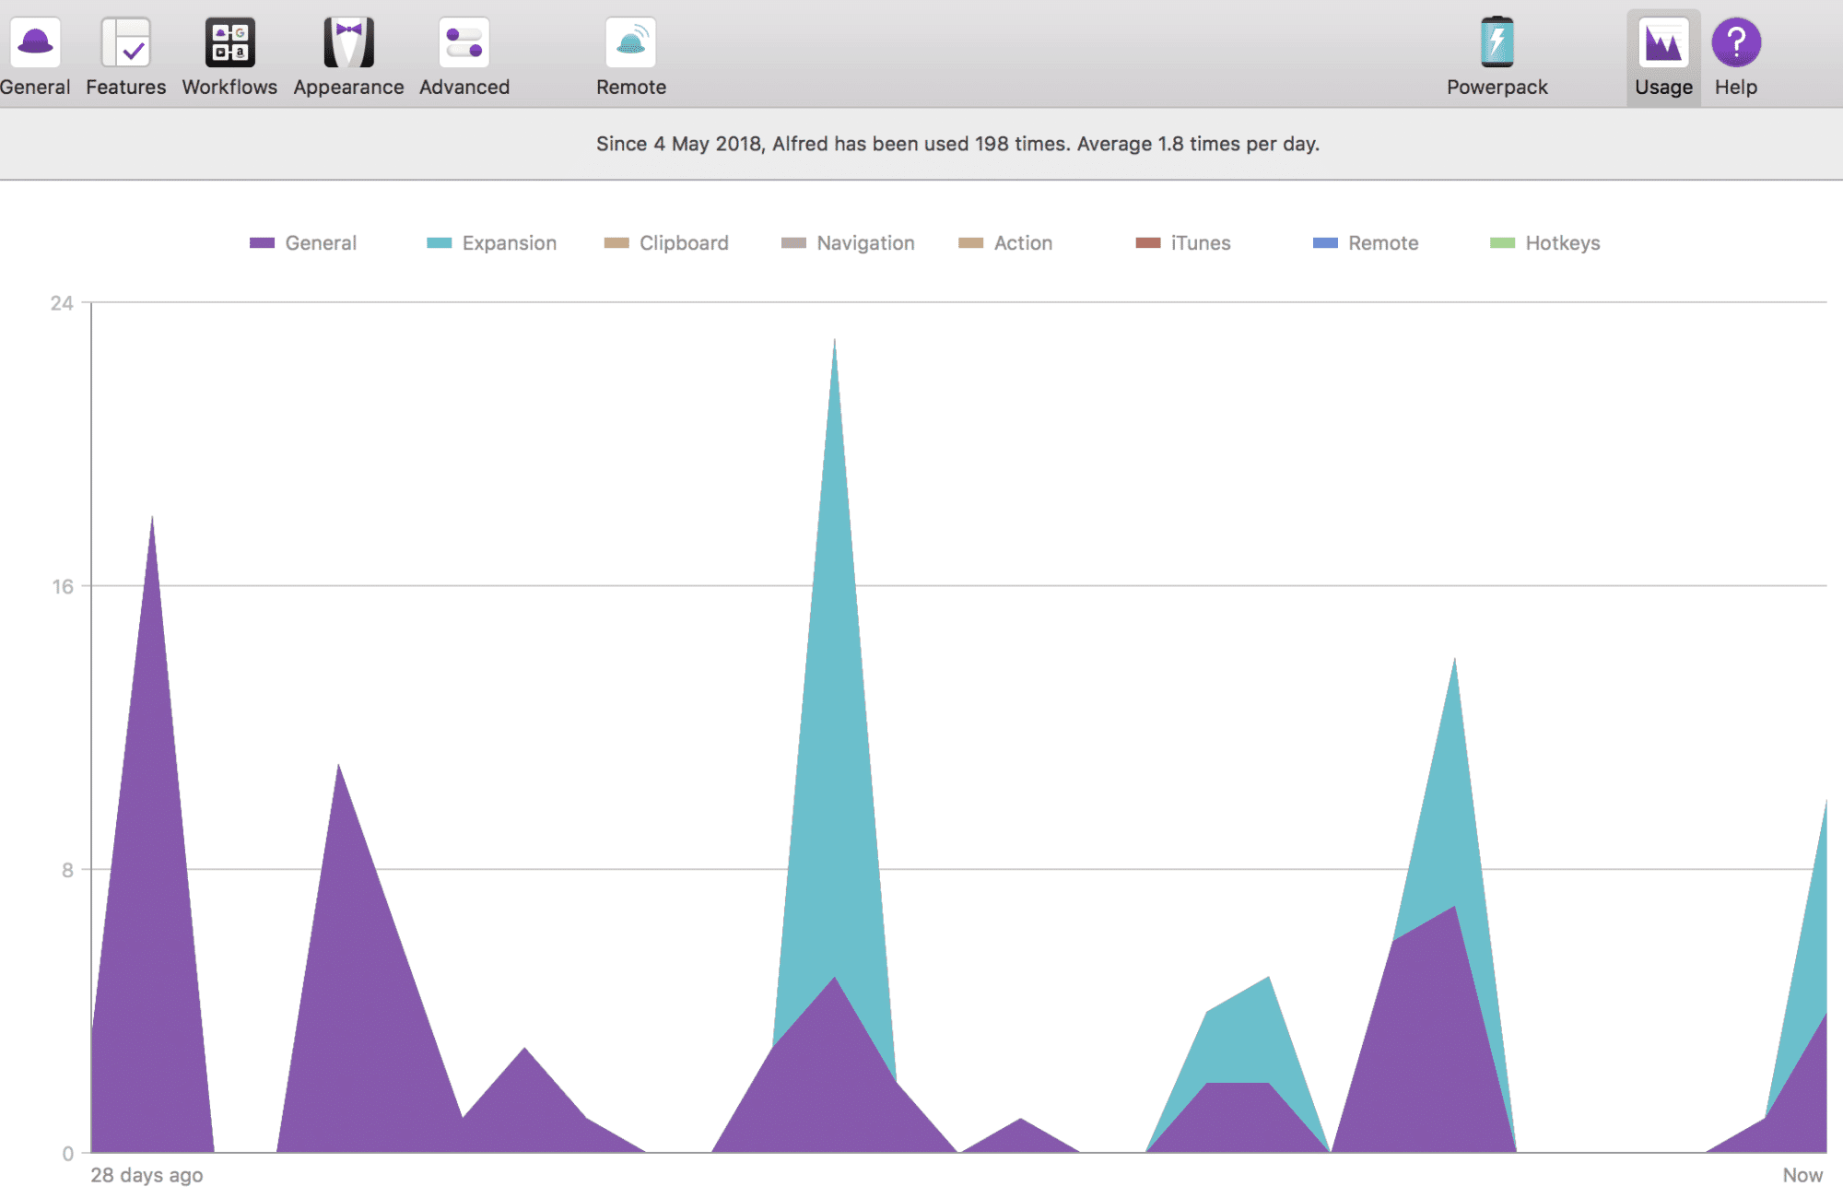The image size is (1843, 1198).
Task: Open the General preferences hat icon
Action: point(35,42)
